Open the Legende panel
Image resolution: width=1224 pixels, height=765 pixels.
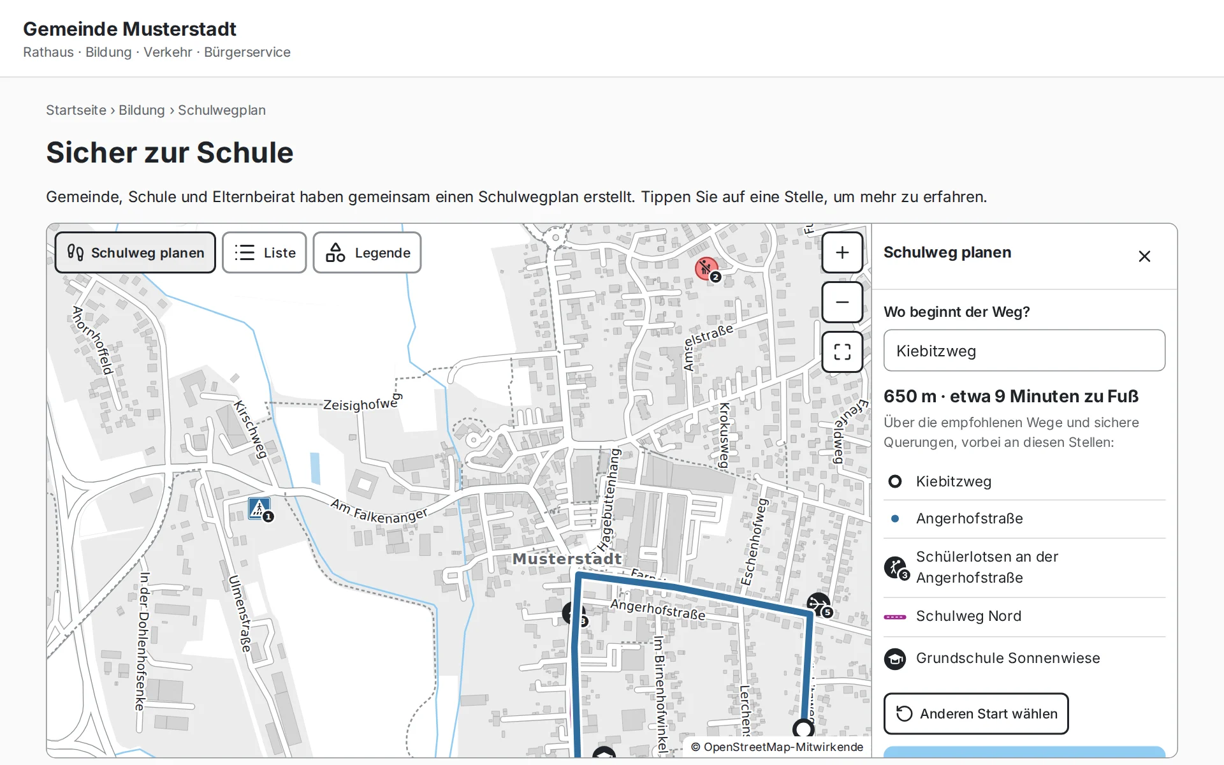(x=367, y=253)
